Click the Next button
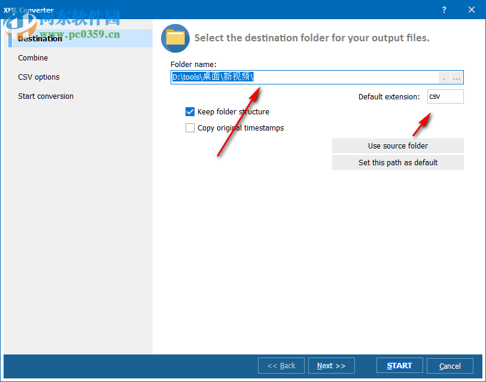 click(x=331, y=365)
